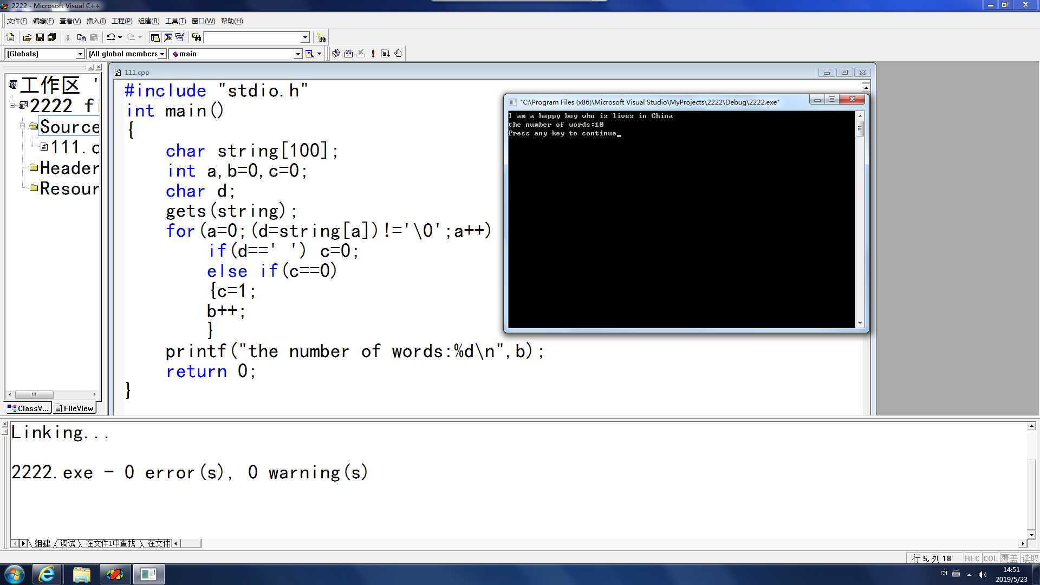The image size is (1040, 585).
Task: Click the Open file folder icon
Action: (x=27, y=37)
